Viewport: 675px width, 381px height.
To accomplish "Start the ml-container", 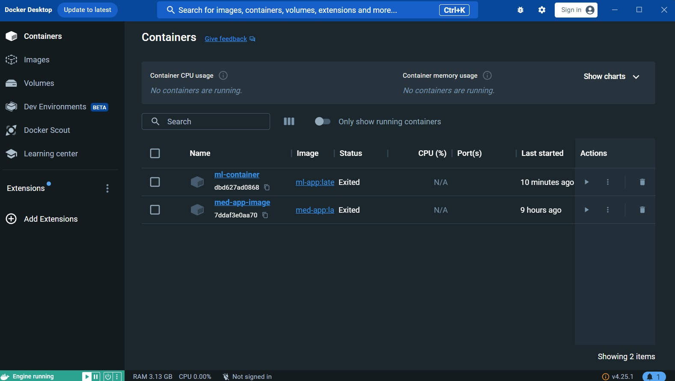I will click(x=587, y=182).
